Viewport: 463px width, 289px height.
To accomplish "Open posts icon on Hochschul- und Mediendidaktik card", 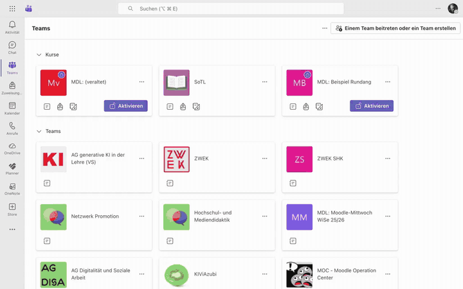I will [170, 241].
